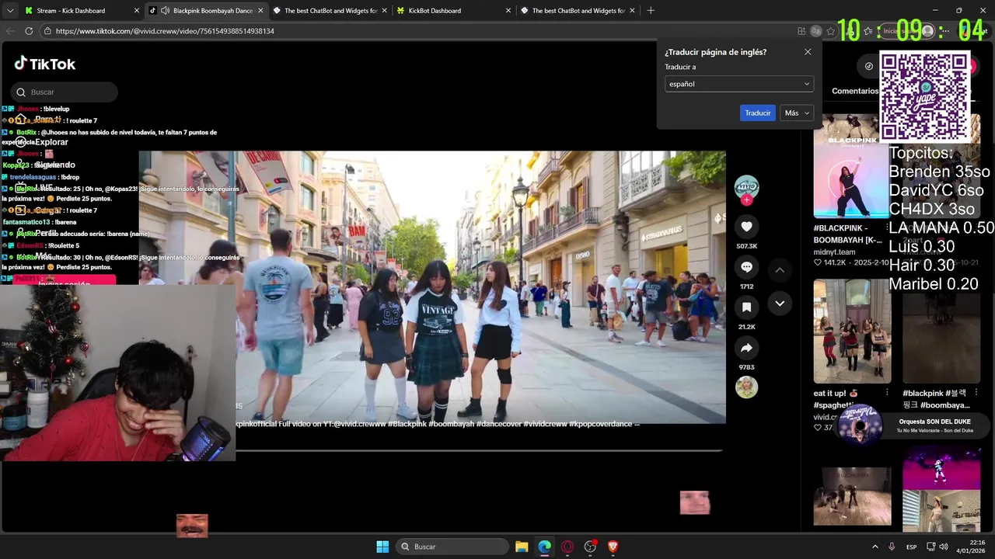This screenshot has width=995, height=559.
Task: Follow creator via red plus badge
Action: pyautogui.click(x=746, y=200)
